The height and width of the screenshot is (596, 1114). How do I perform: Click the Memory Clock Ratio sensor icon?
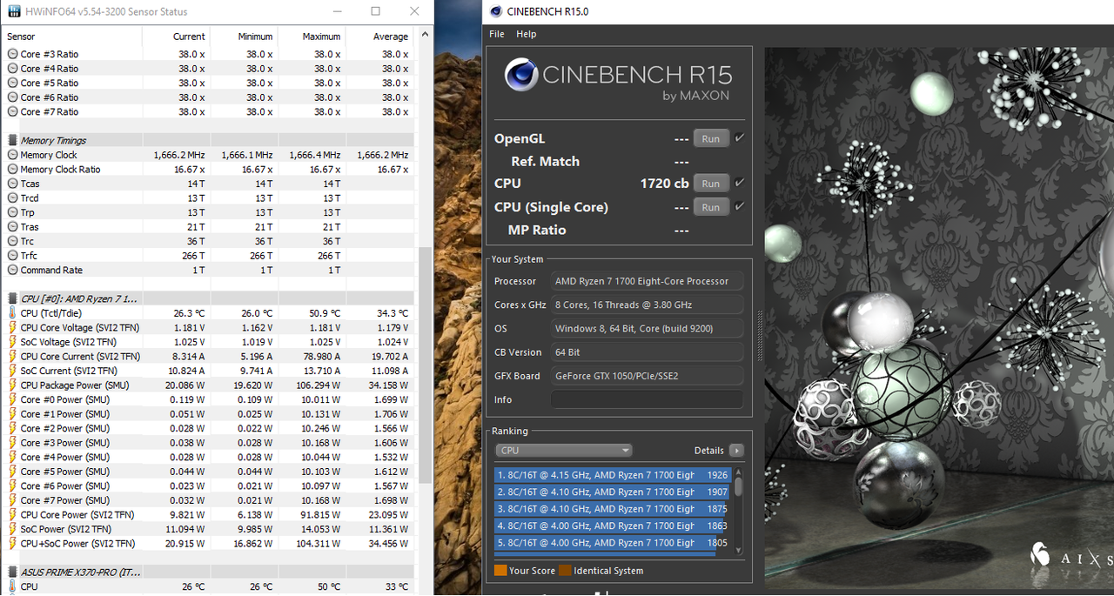[x=12, y=169]
